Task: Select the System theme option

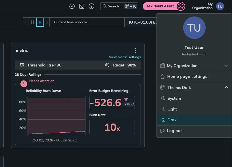Action: click(194, 98)
